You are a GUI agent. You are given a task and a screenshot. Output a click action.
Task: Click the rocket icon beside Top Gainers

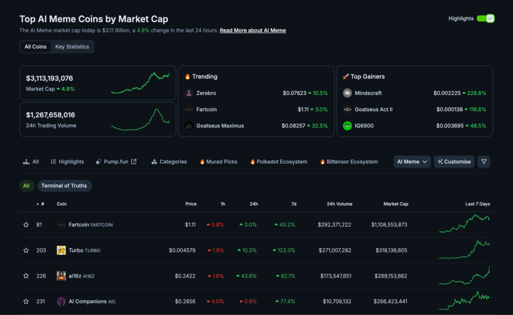(346, 77)
